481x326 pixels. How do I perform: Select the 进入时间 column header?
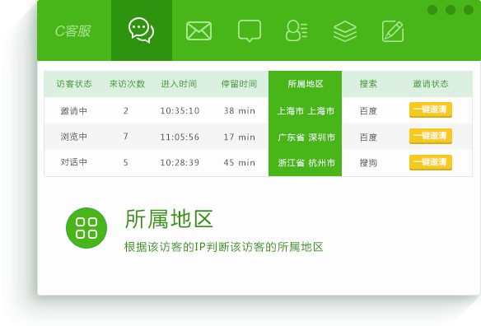point(179,84)
